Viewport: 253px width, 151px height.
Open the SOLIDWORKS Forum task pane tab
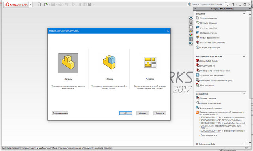pyautogui.click(x=191, y=43)
